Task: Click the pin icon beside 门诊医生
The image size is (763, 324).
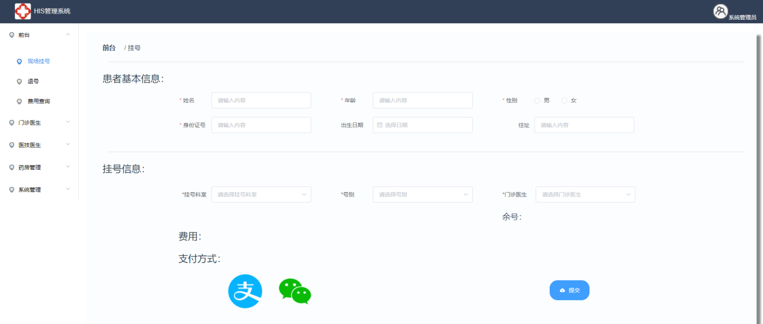Action: (x=11, y=123)
